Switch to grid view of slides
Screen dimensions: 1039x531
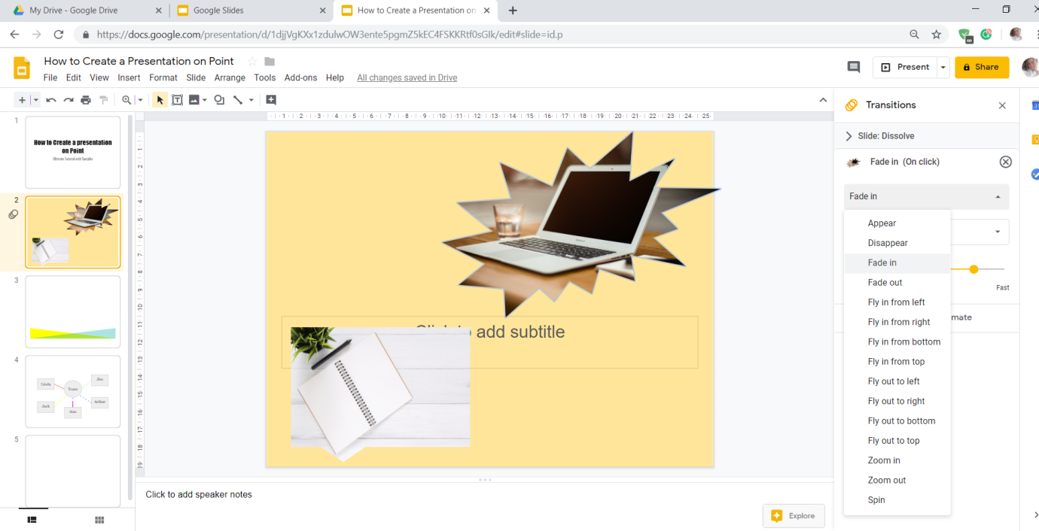click(99, 520)
